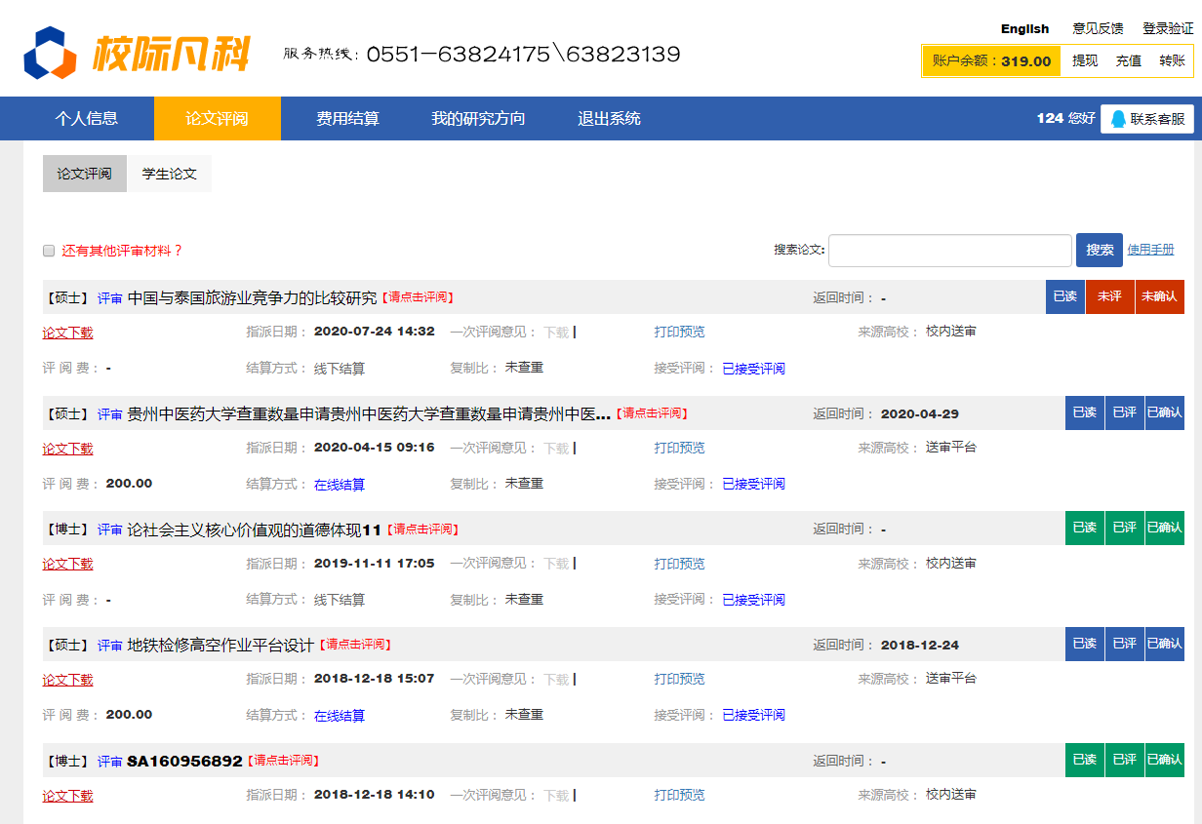Open the 使用手册 link
Viewport: 1202px width, 824px height.
point(1150,250)
